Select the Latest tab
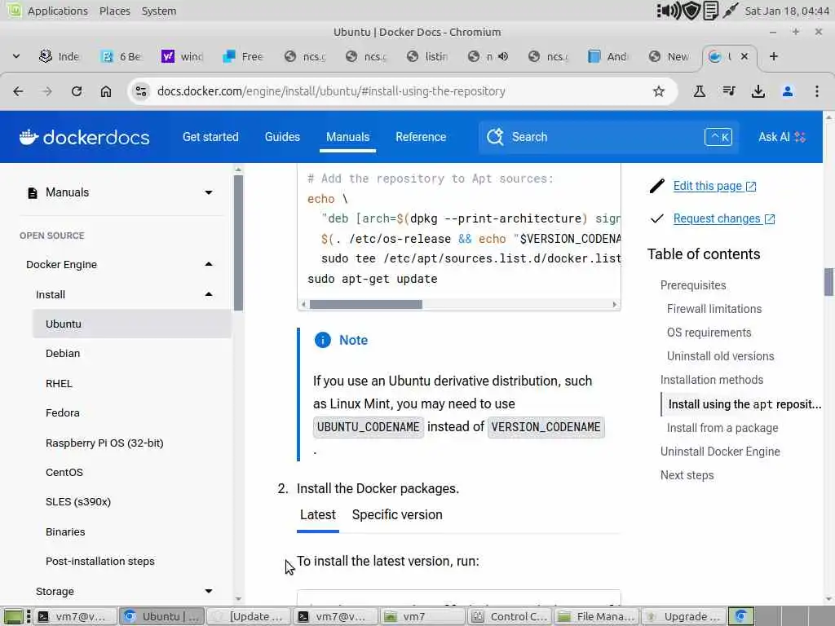The width and height of the screenshot is (835, 626). [318, 515]
